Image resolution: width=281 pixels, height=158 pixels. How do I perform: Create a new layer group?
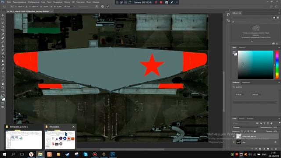click(268, 149)
